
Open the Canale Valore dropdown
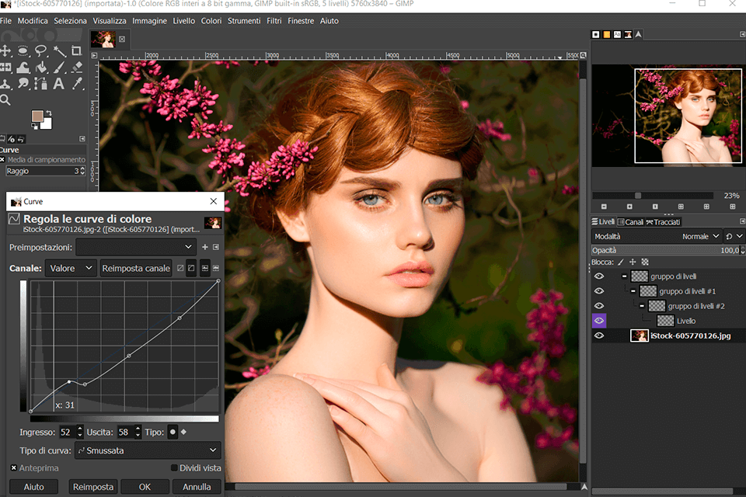(x=70, y=268)
